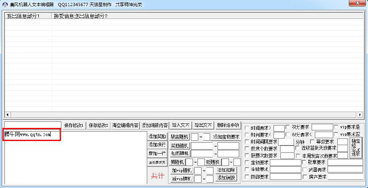Click the right scroll arrow of the list
The width and height of the screenshot is (368, 188).
(360, 114)
